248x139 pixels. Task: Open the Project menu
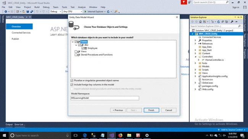coord(27,7)
